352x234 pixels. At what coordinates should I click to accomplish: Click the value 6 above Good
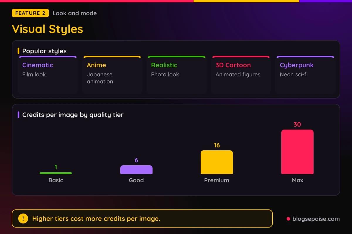136,160
